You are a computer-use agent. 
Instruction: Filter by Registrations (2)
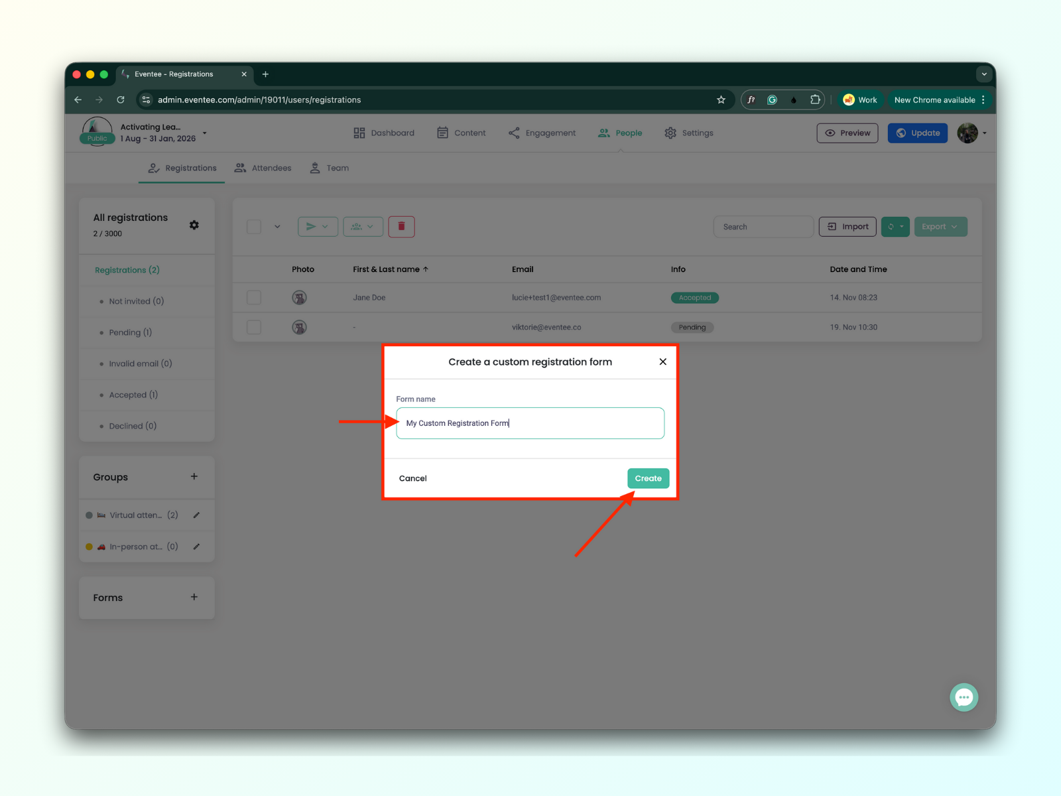127,270
